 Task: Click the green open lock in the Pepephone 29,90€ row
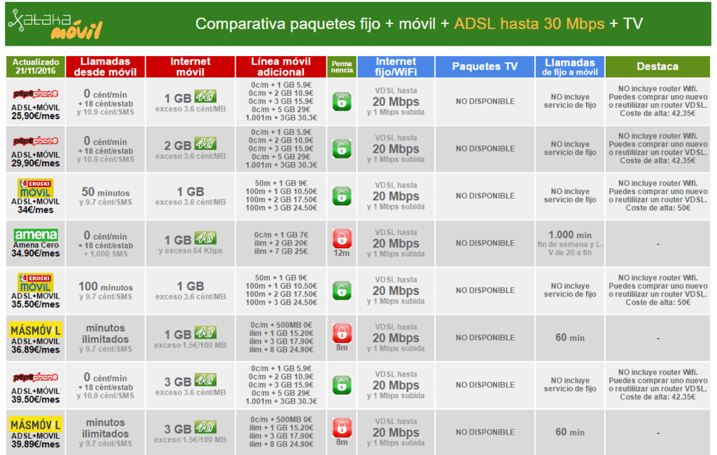tap(342, 149)
